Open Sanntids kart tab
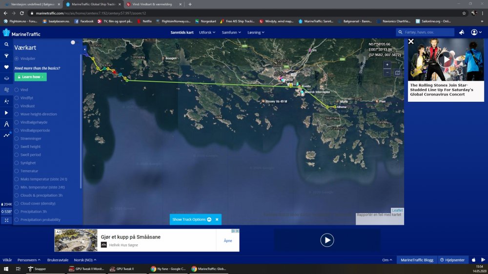Screen dimensions: 488x274 pos(182,32)
